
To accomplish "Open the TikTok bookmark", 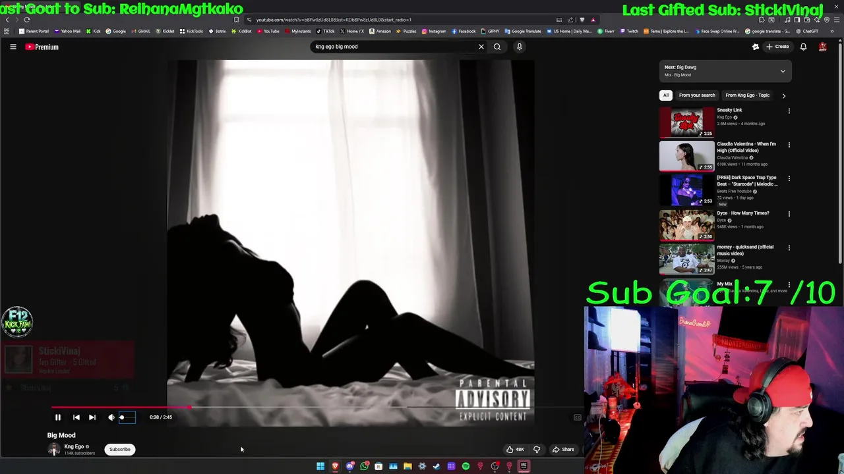I will point(326,31).
